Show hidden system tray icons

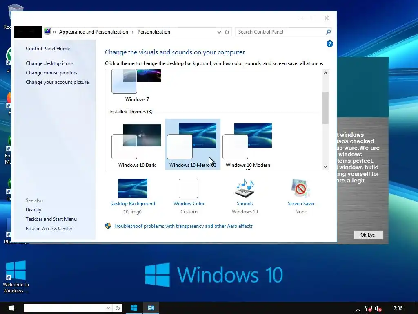[358, 310]
